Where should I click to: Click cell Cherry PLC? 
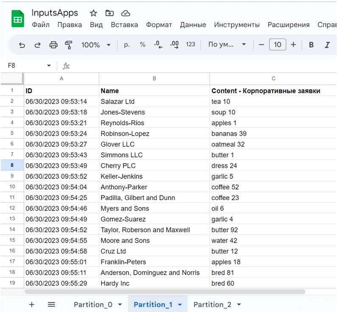point(154,166)
